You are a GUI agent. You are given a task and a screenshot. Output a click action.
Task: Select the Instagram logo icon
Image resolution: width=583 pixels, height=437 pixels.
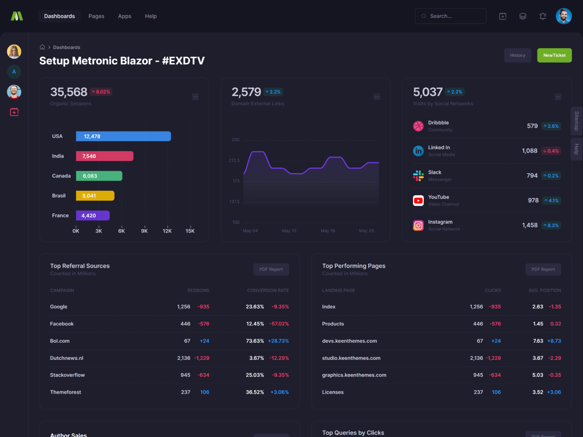[418, 225]
